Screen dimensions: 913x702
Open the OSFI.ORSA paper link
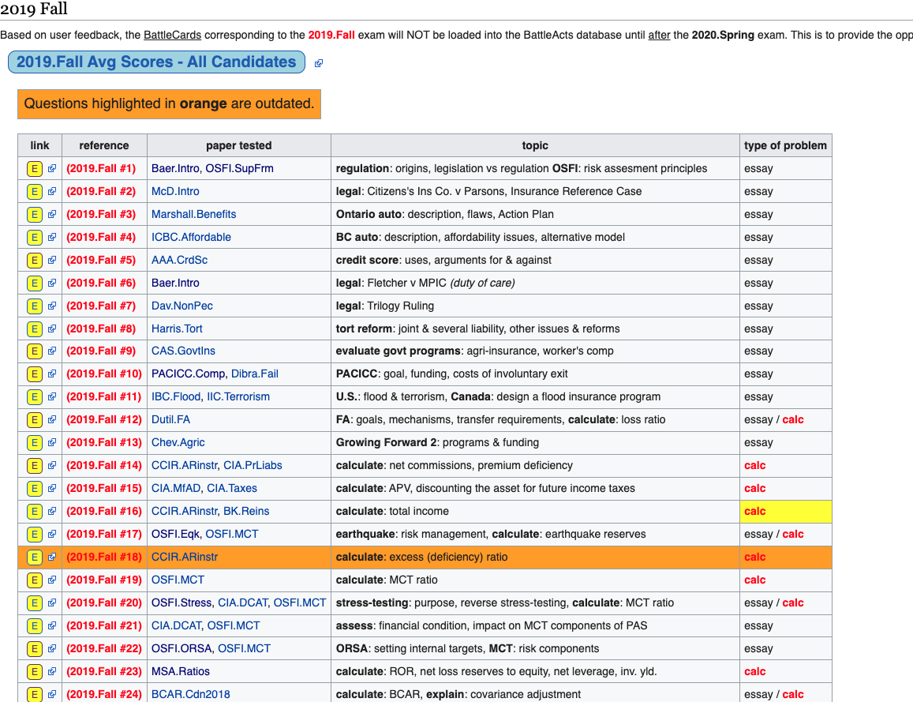coord(181,648)
